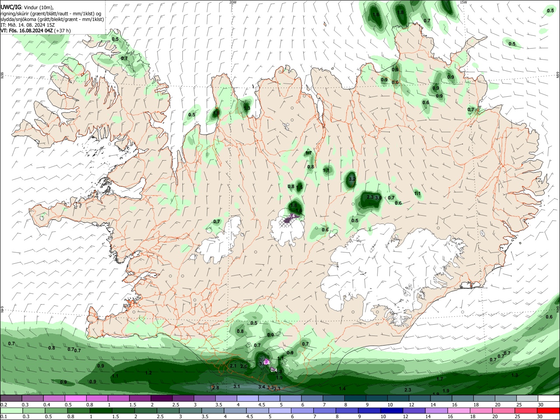Click the snow legend swatch labelled 1.5
The width and height of the screenshot is (560, 420).
(x=140, y=398)
